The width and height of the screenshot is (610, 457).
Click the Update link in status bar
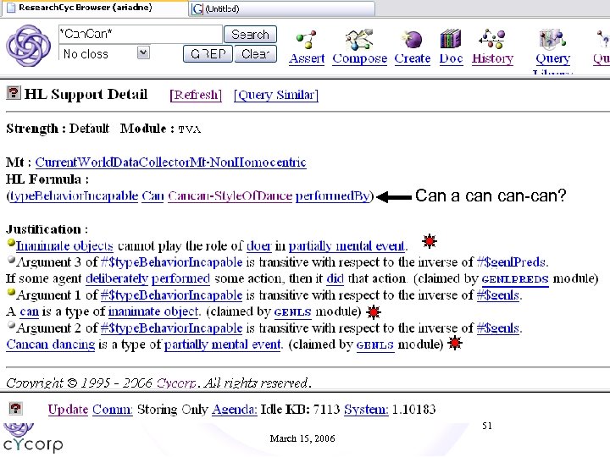tap(68, 410)
